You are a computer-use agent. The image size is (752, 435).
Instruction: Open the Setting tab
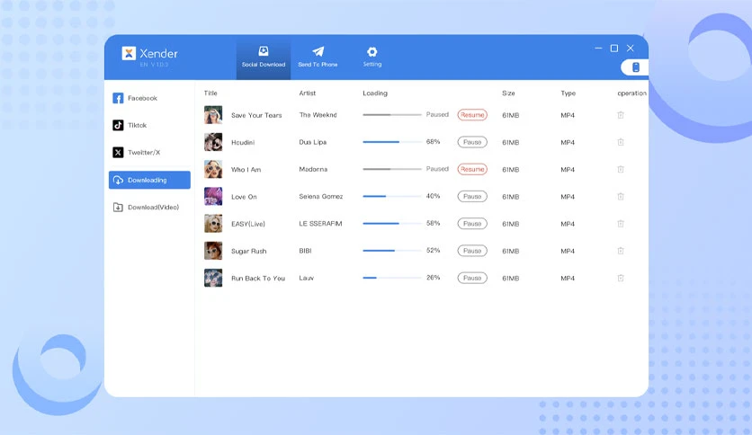click(372, 57)
